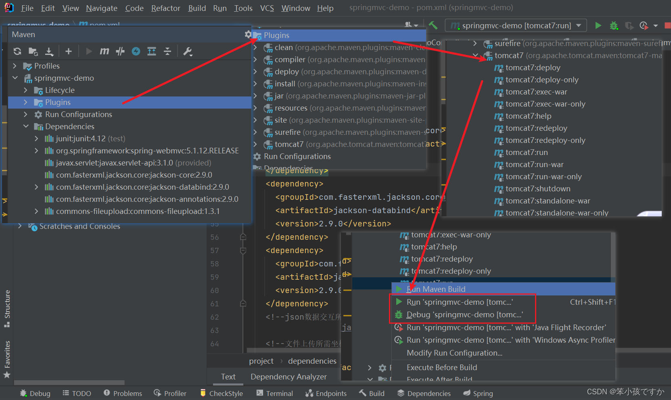Expand jackson-databind:2.9.0 dependency

pyautogui.click(x=37, y=187)
